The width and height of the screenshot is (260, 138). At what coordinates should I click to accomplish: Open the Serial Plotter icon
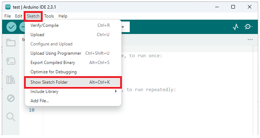point(236,26)
